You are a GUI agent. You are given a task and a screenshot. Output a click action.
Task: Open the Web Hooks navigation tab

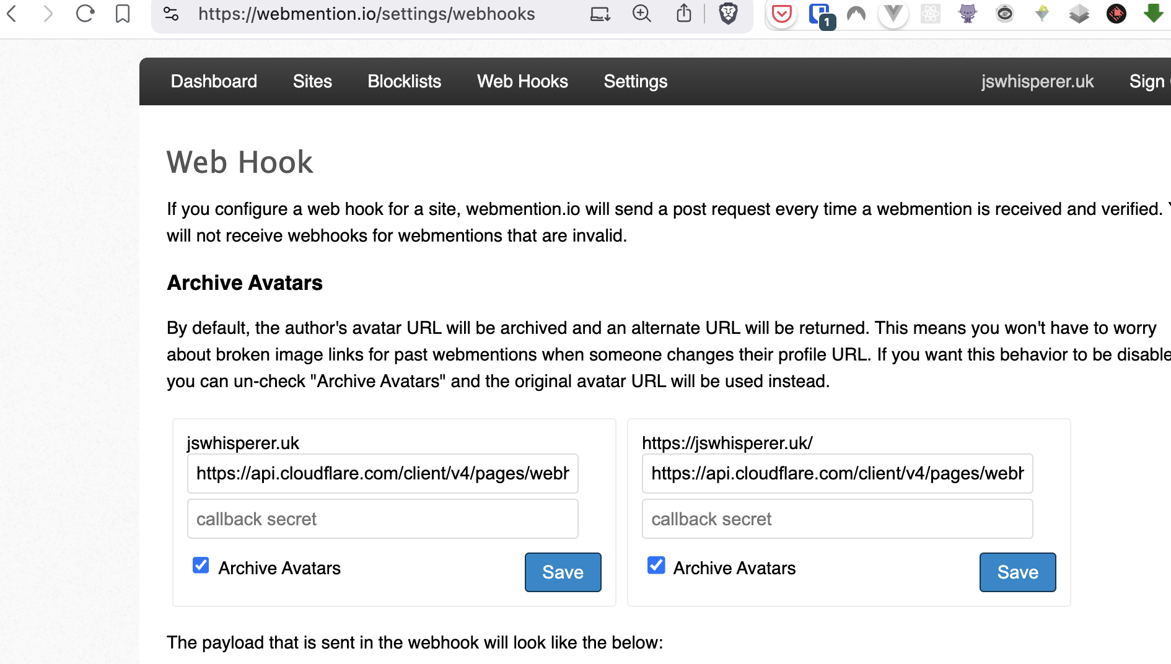[x=522, y=81]
